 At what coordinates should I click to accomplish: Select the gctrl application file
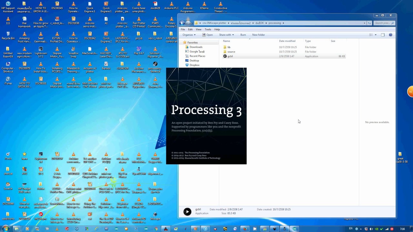(284, 56)
